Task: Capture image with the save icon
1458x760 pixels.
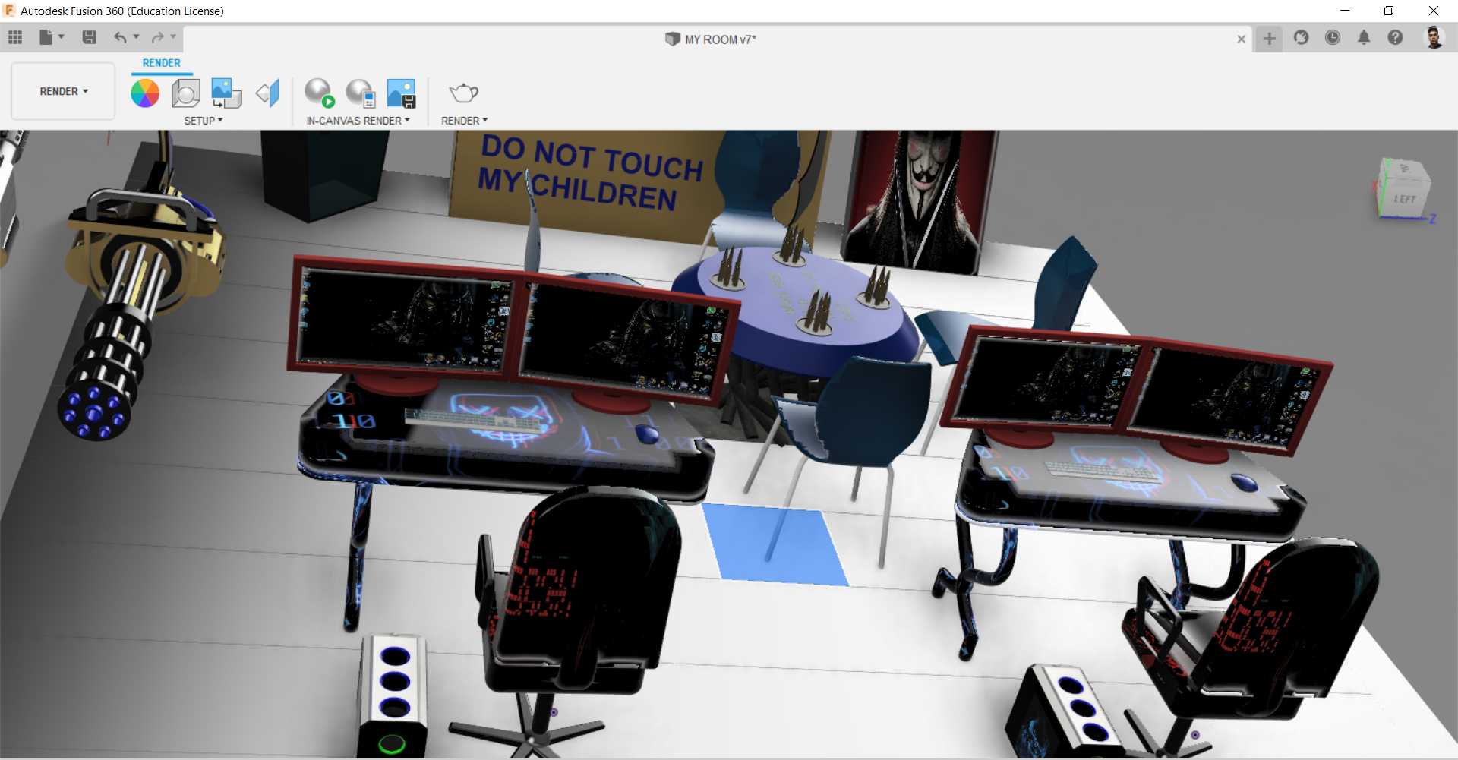Action: 402,93
